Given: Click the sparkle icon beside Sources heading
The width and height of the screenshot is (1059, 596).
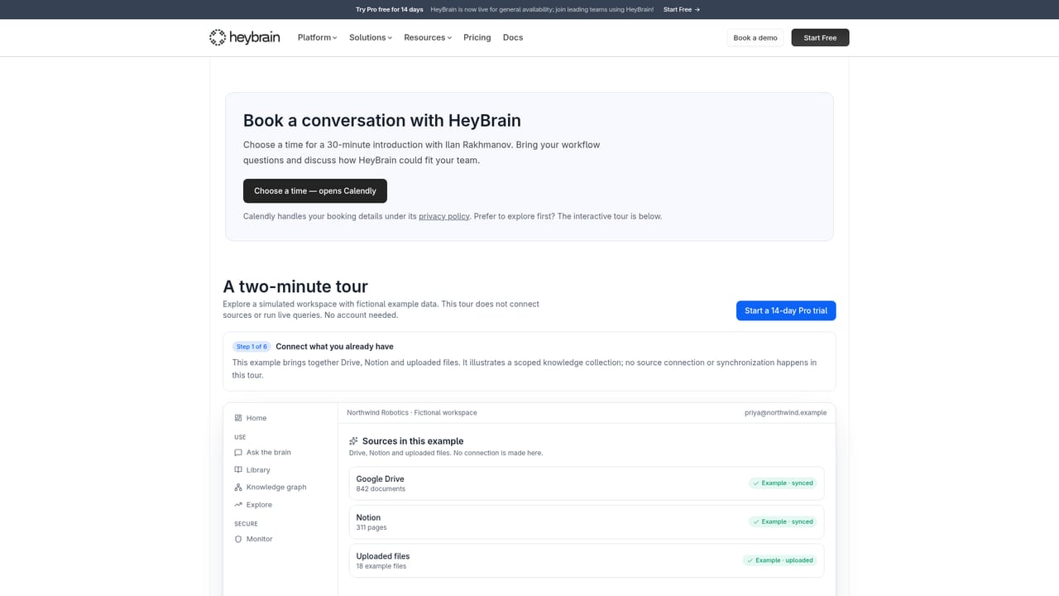Looking at the screenshot, I should tap(354, 441).
